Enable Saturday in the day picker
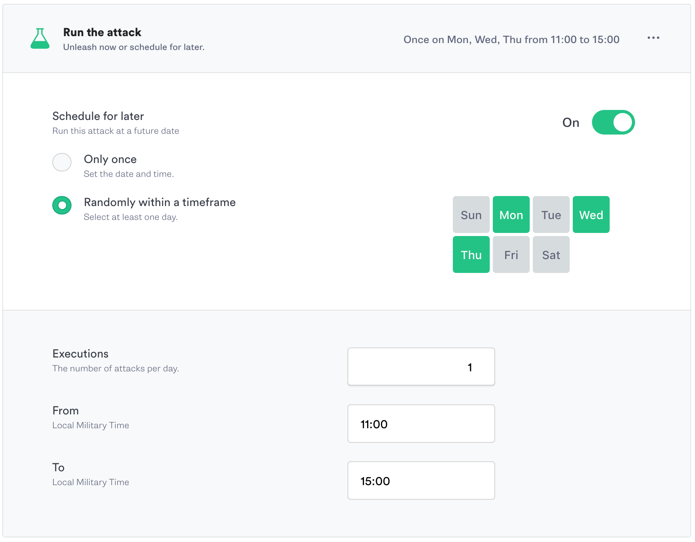 click(551, 254)
